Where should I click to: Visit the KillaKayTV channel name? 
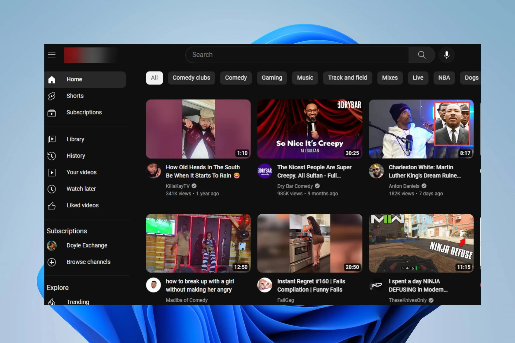(x=178, y=186)
